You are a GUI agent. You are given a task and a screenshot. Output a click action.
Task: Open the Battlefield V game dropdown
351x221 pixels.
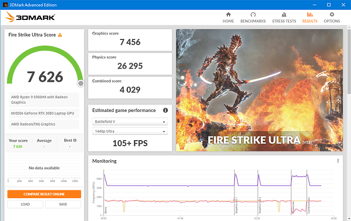pyautogui.click(x=130, y=122)
